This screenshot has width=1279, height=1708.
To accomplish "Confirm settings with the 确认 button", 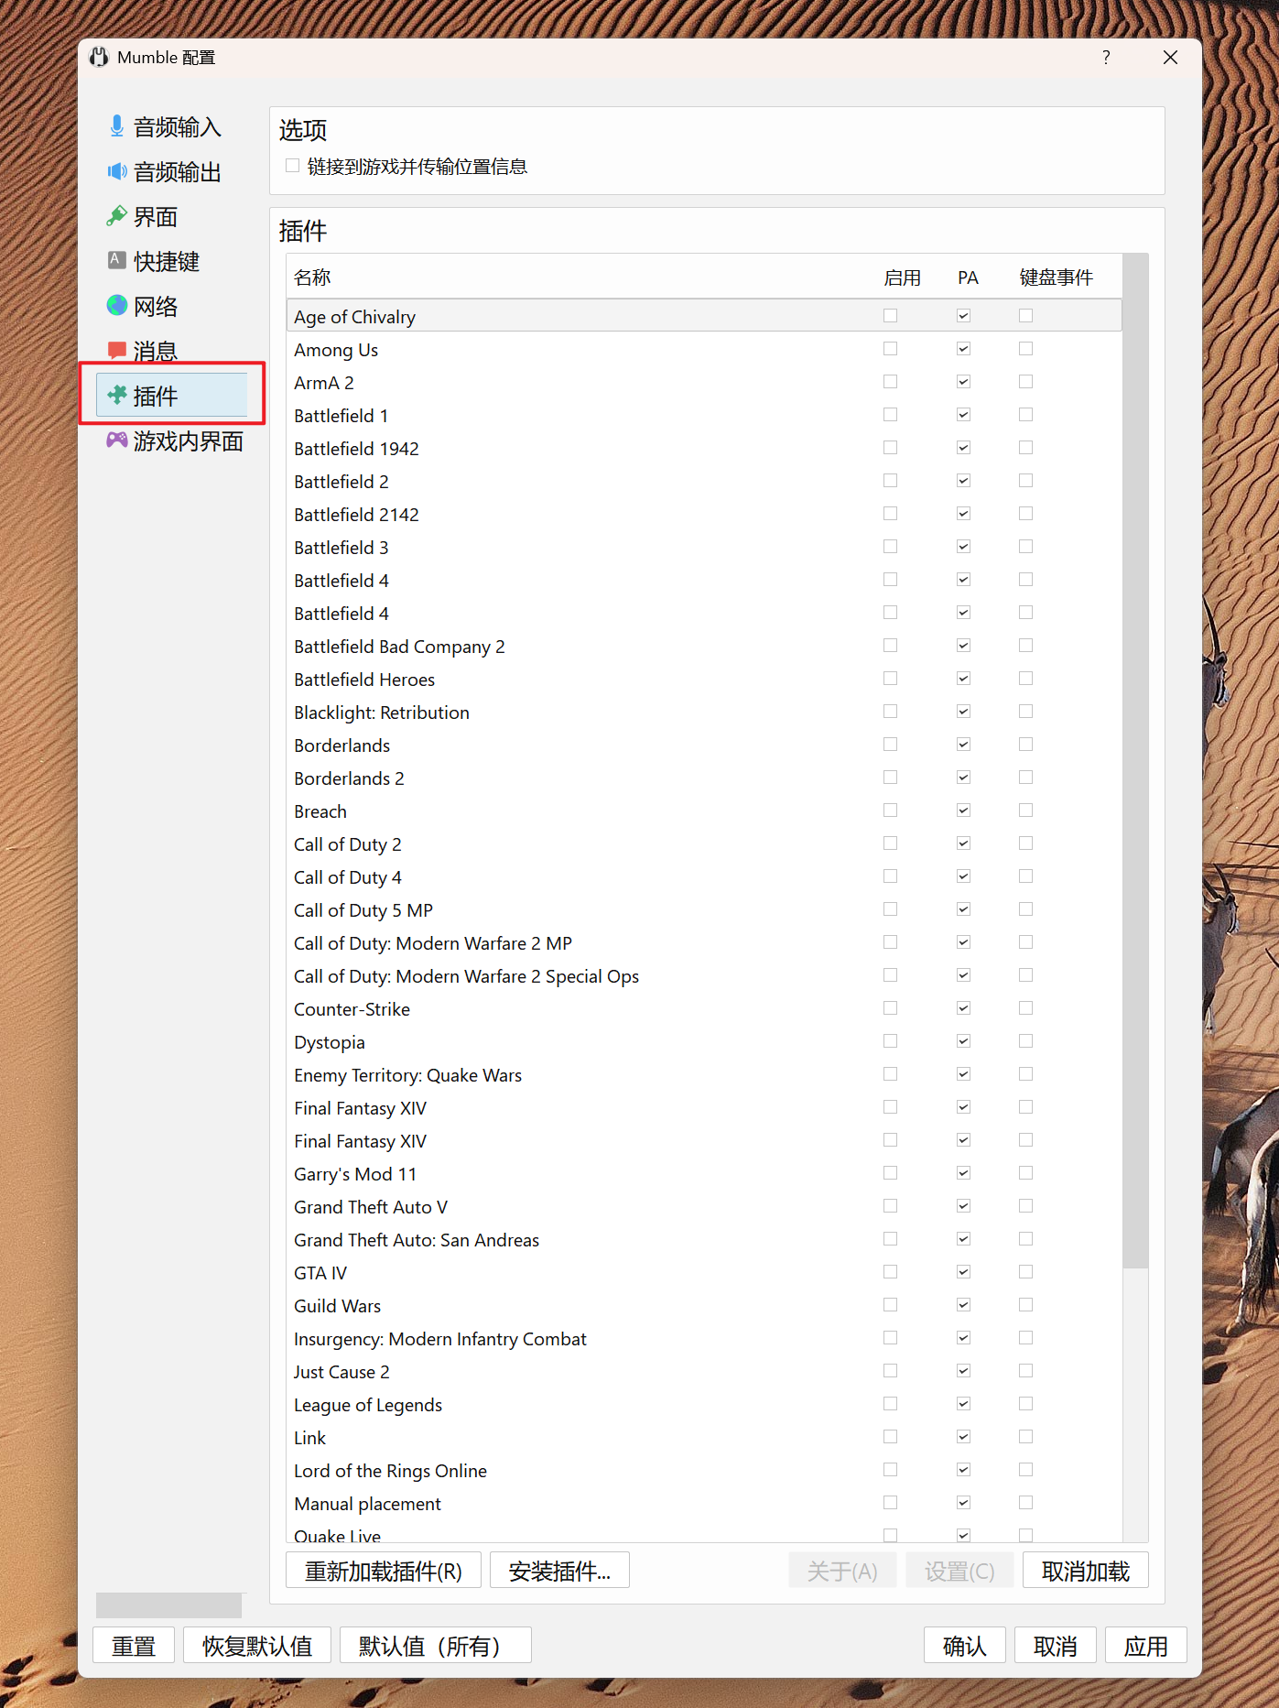I will click(x=964, y=1646).
